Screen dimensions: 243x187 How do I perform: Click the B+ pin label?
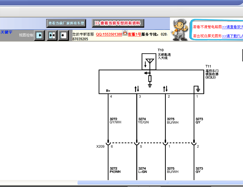(108, 91)
